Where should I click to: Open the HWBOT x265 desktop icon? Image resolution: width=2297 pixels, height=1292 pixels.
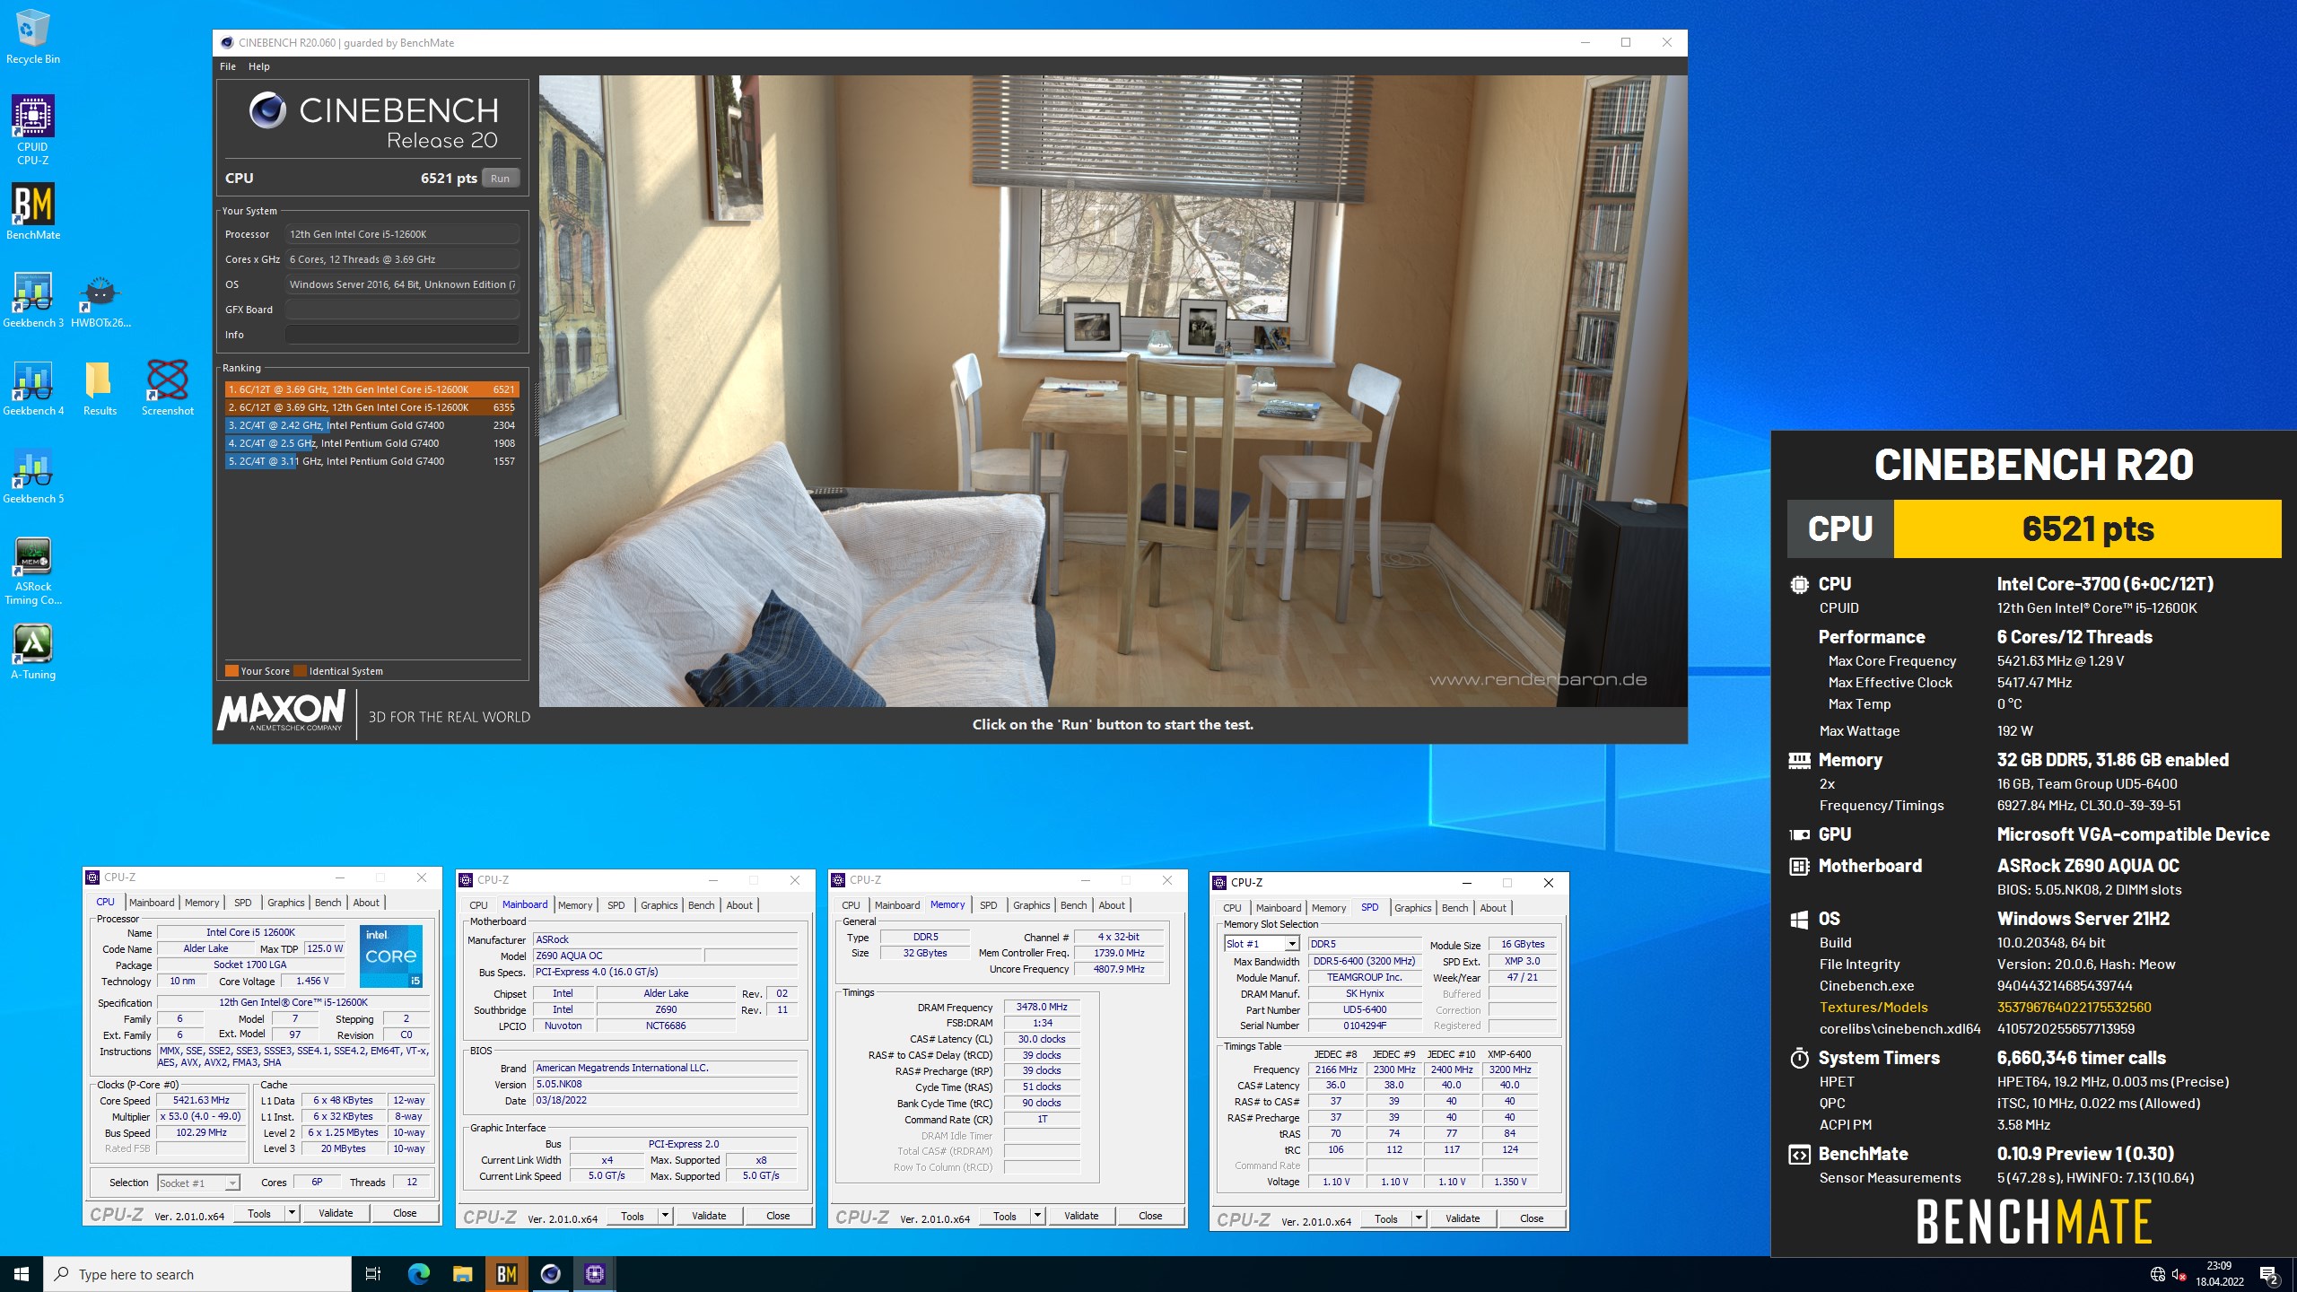pyautogui.click(x=100, y=301)
